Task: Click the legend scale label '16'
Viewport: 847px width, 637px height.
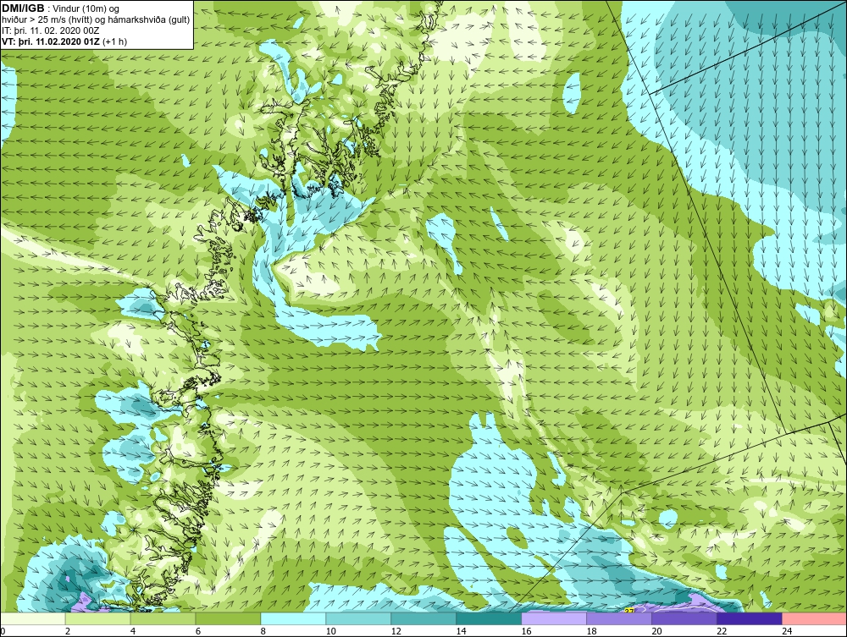Action: point(526,631)
